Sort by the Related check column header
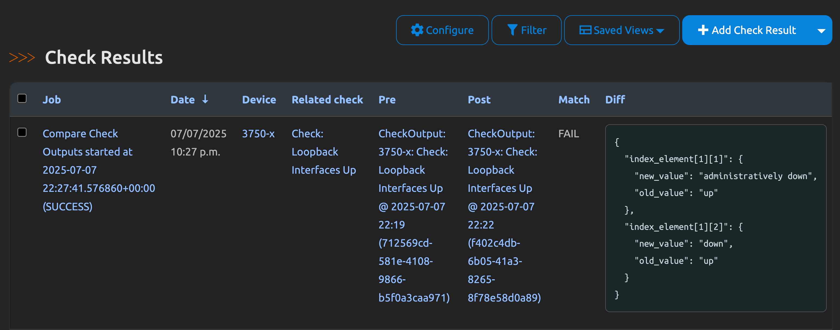This screenshot has height=330, width=840. coord(327,100)
